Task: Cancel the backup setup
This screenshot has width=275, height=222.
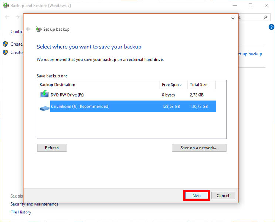Action: (x=223, y=196)
